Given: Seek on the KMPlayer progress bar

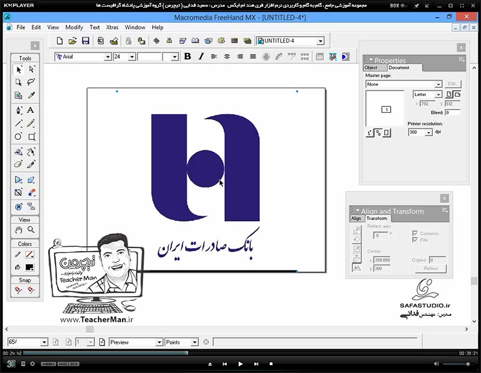Looking at the screenshot, I should tap(240, 353).
